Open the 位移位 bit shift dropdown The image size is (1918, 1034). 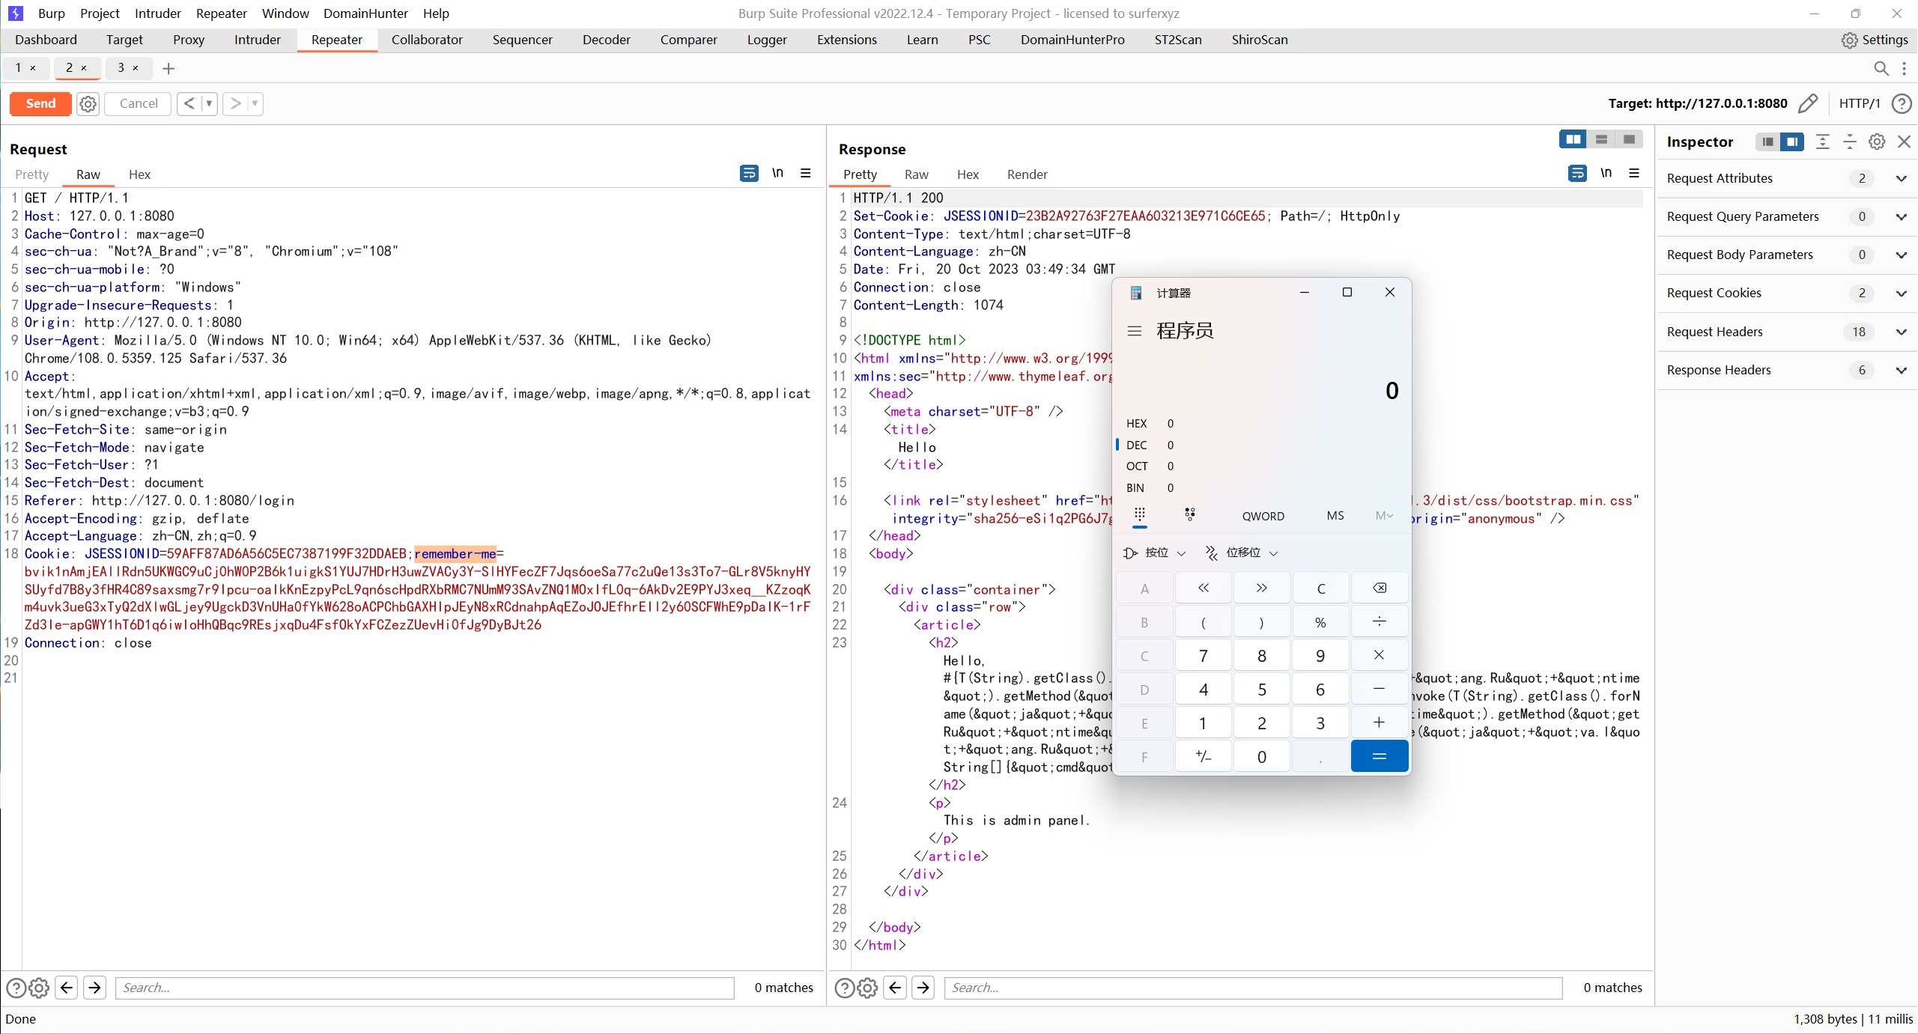click(1242, 553)
